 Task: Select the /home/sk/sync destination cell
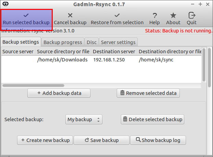click(156, 60)
